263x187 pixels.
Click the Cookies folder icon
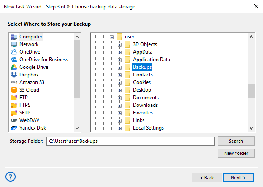[x=127, y=82]
